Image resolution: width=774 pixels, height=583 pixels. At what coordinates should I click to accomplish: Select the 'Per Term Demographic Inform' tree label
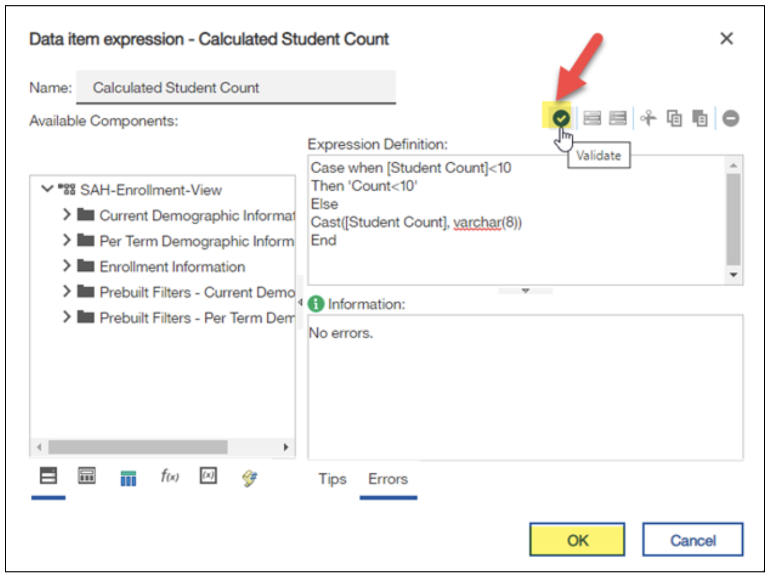(196, 241)
